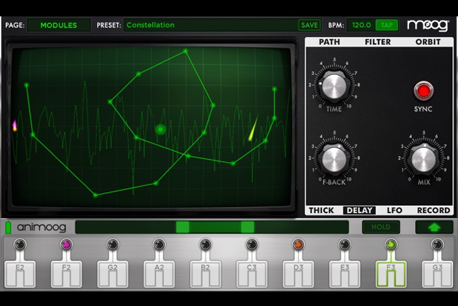
Task: Click the F-BACK feedback knob
Action: (334, 160)
